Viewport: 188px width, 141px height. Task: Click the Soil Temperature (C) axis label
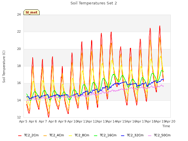(4, 67)
